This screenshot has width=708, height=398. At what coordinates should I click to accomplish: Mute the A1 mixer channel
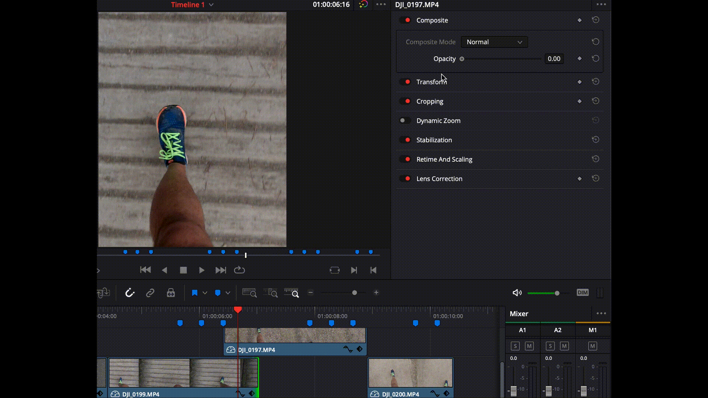point(529,346)
